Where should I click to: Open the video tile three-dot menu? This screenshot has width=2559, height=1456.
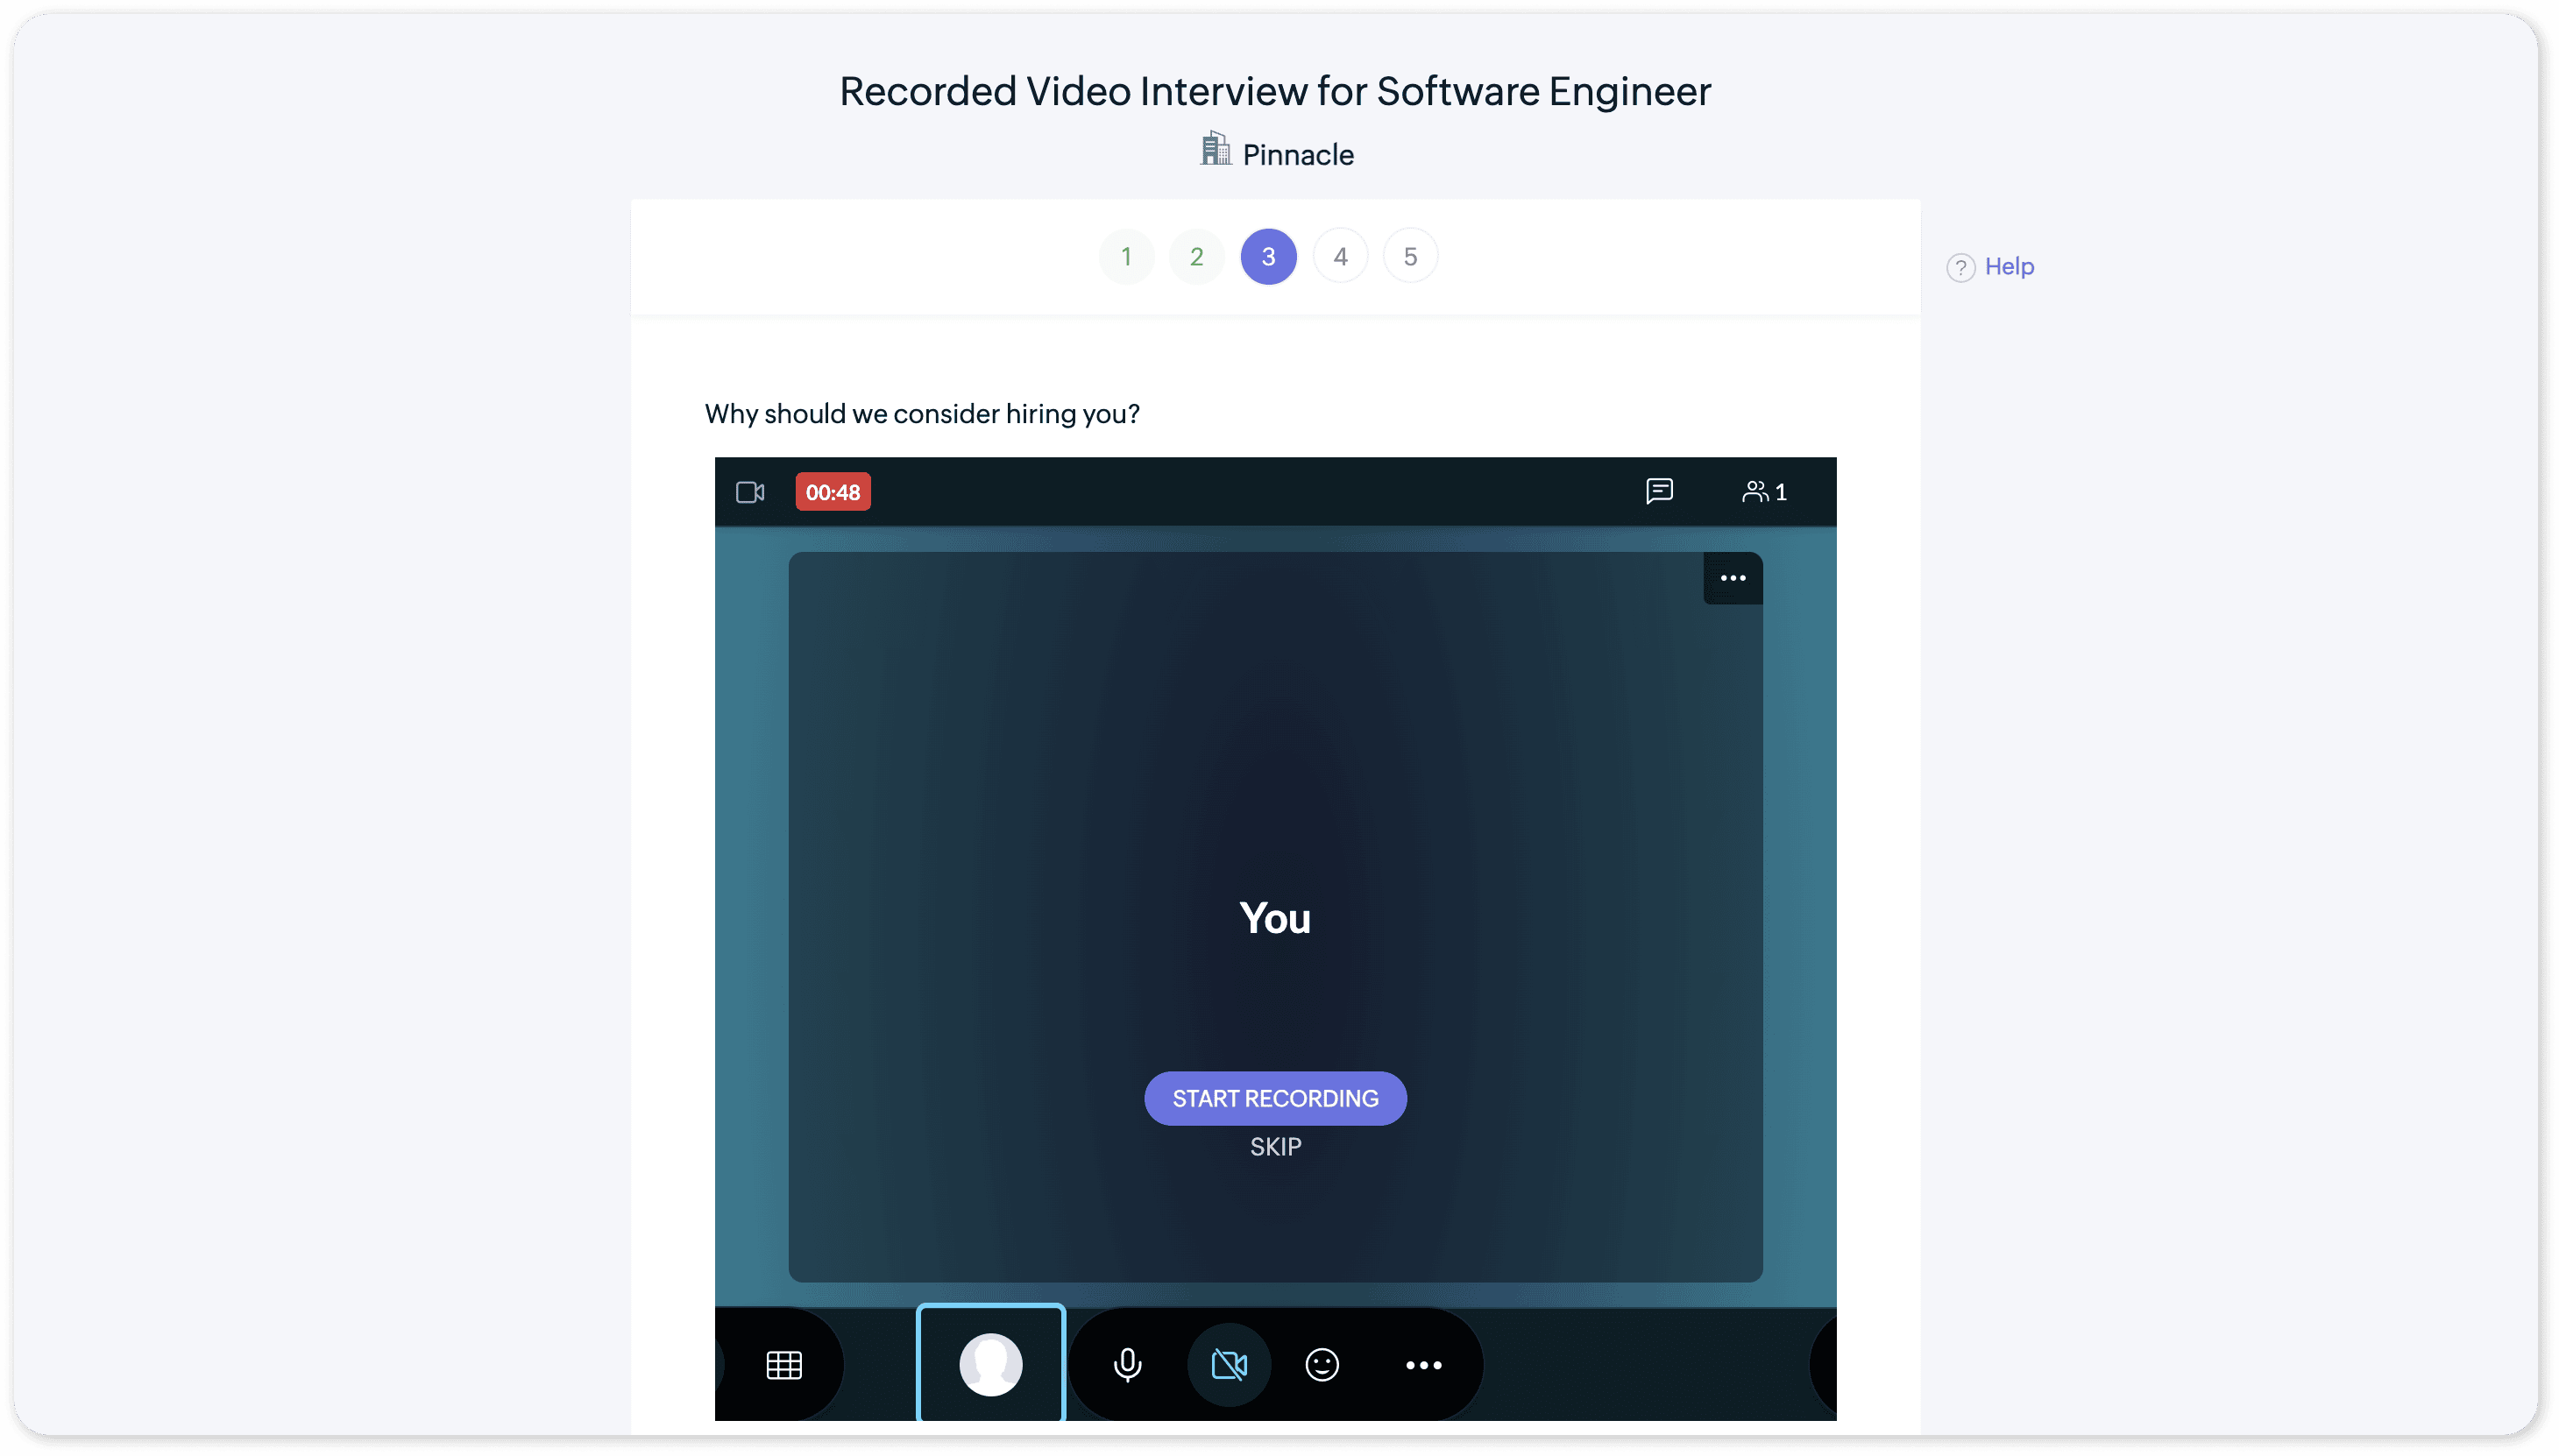[1732, 578]
